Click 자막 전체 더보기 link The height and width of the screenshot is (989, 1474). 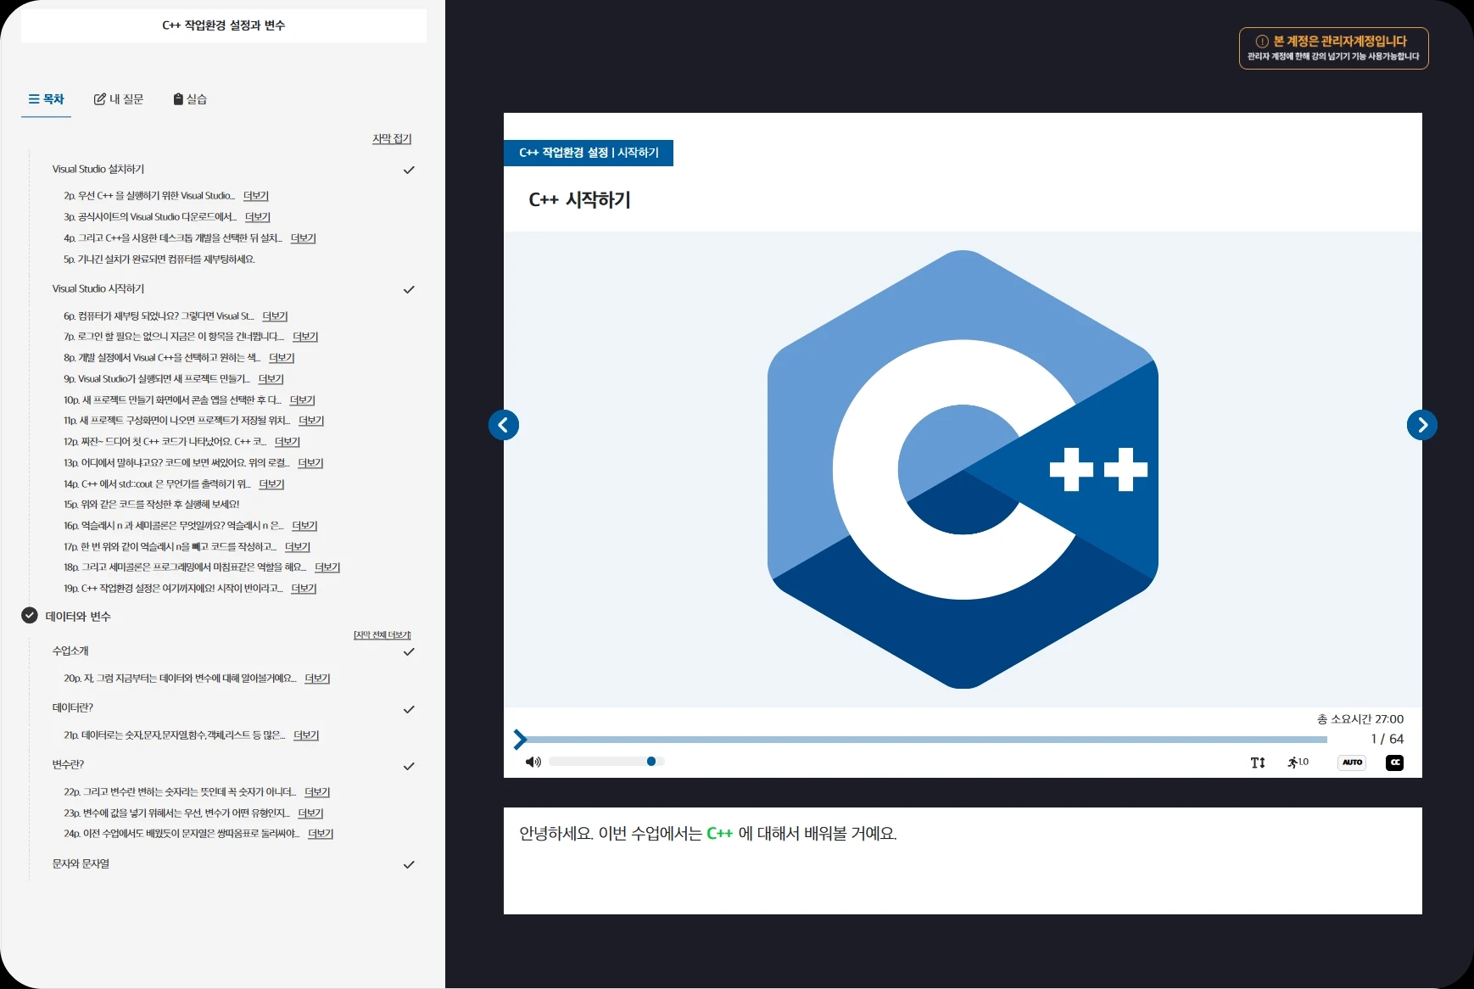(x=382, y=634)
